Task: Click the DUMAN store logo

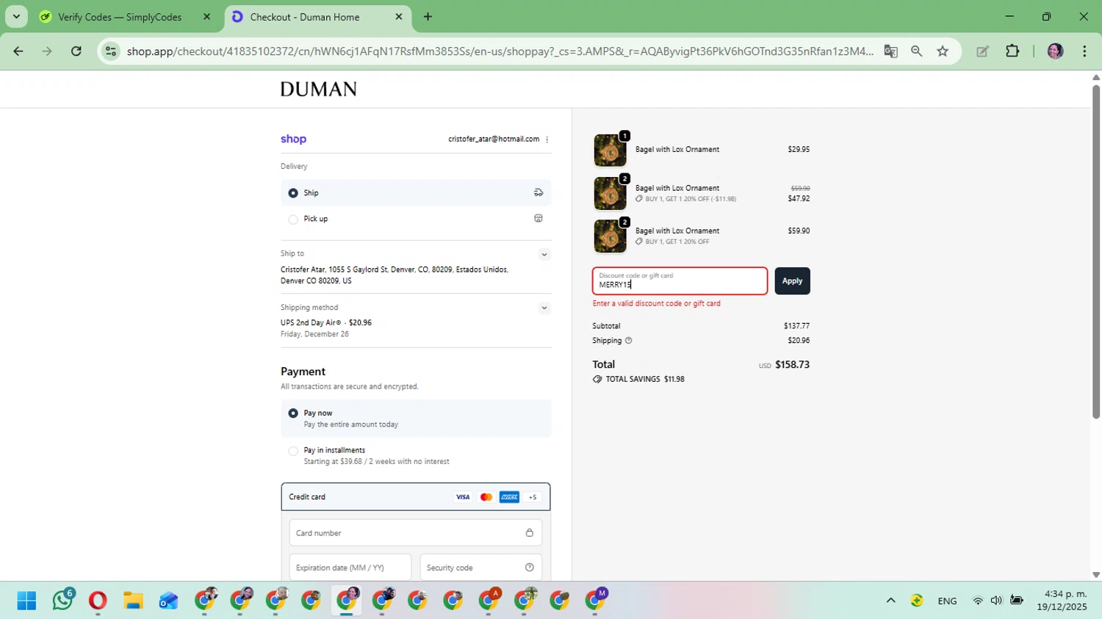Action: (x=319, y=90)
